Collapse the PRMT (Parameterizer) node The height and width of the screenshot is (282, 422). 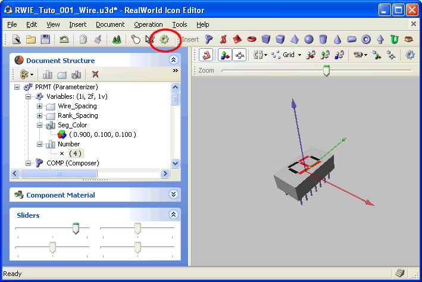[17, 87]
